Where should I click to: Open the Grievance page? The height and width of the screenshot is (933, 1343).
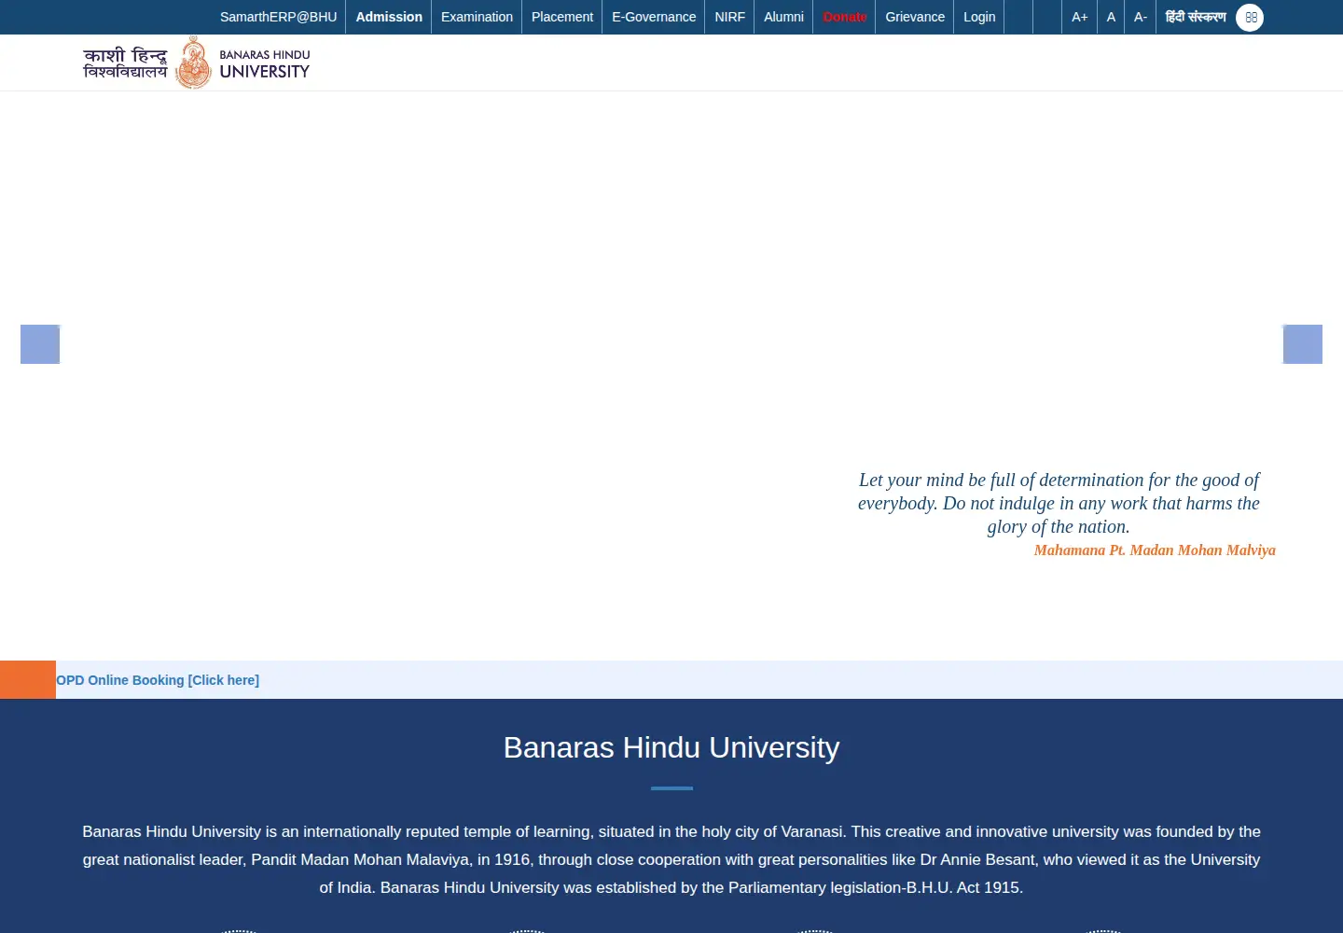pos(915,17)
